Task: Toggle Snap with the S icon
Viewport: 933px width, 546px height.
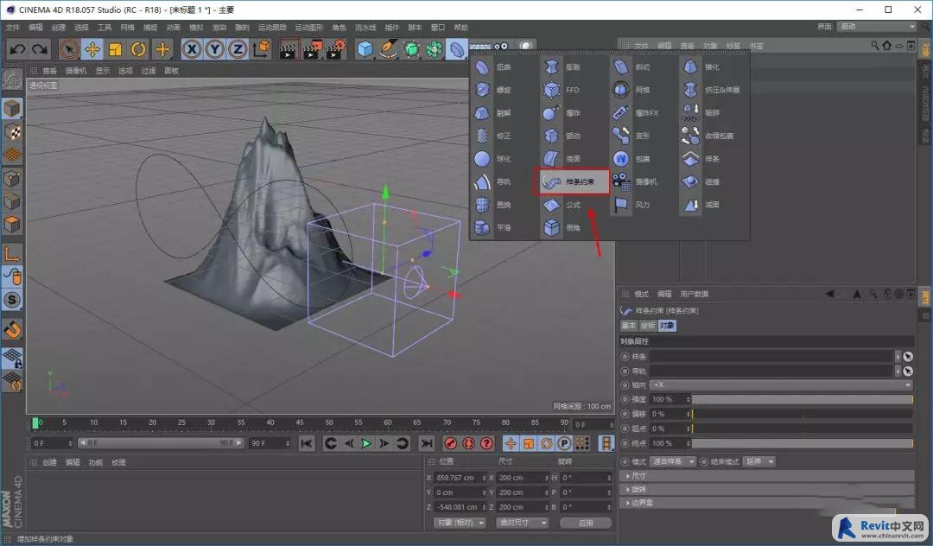Action: click(x=12, y=300)
